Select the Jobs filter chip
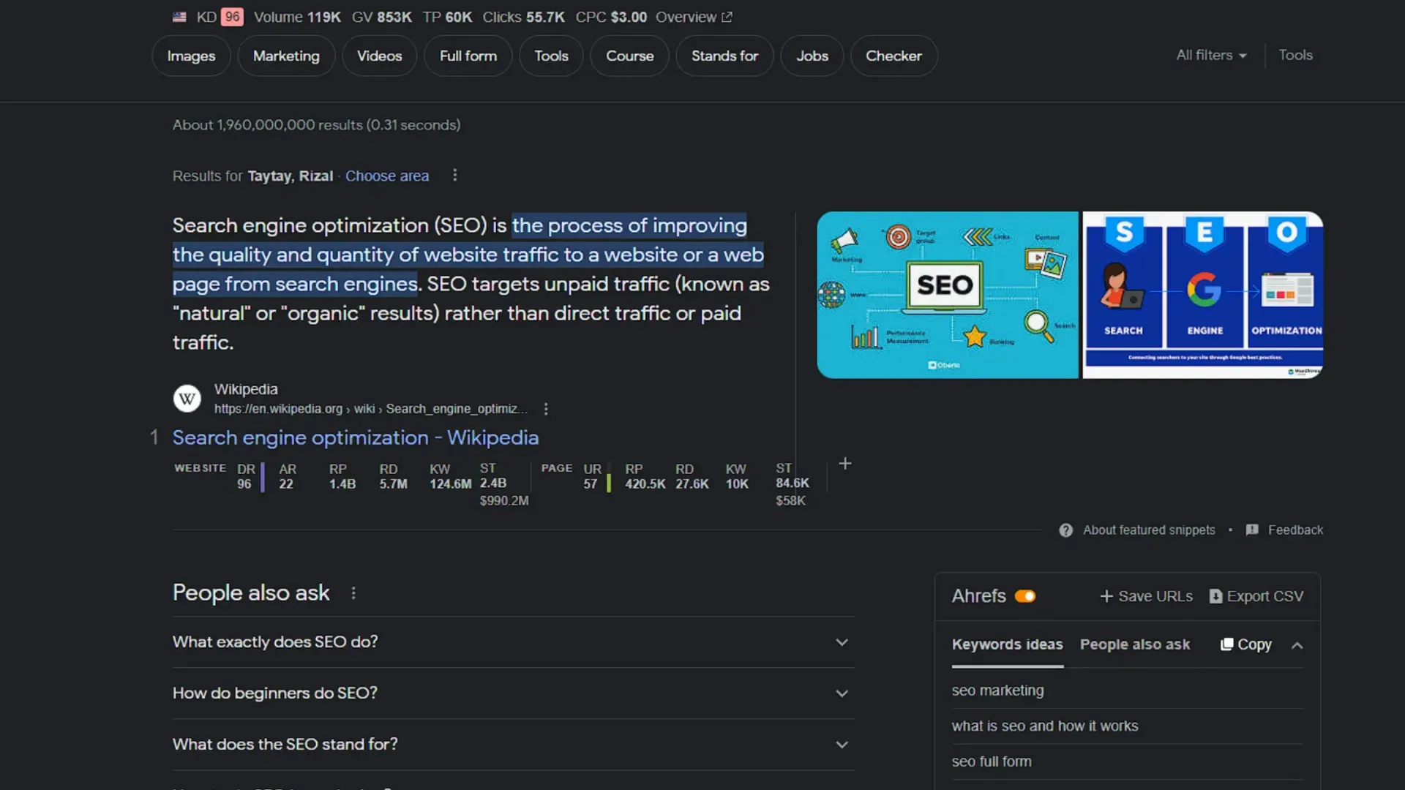1405x790 pixels. (812, 56)
